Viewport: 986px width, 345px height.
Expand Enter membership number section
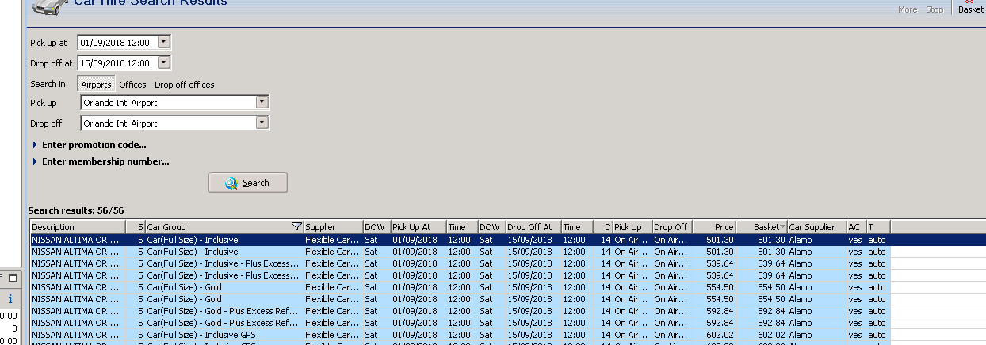tap(100, 161)
